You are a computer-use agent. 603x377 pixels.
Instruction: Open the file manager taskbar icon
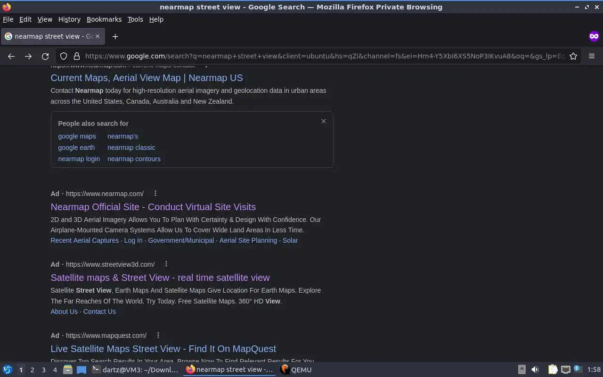click(67, 369)
